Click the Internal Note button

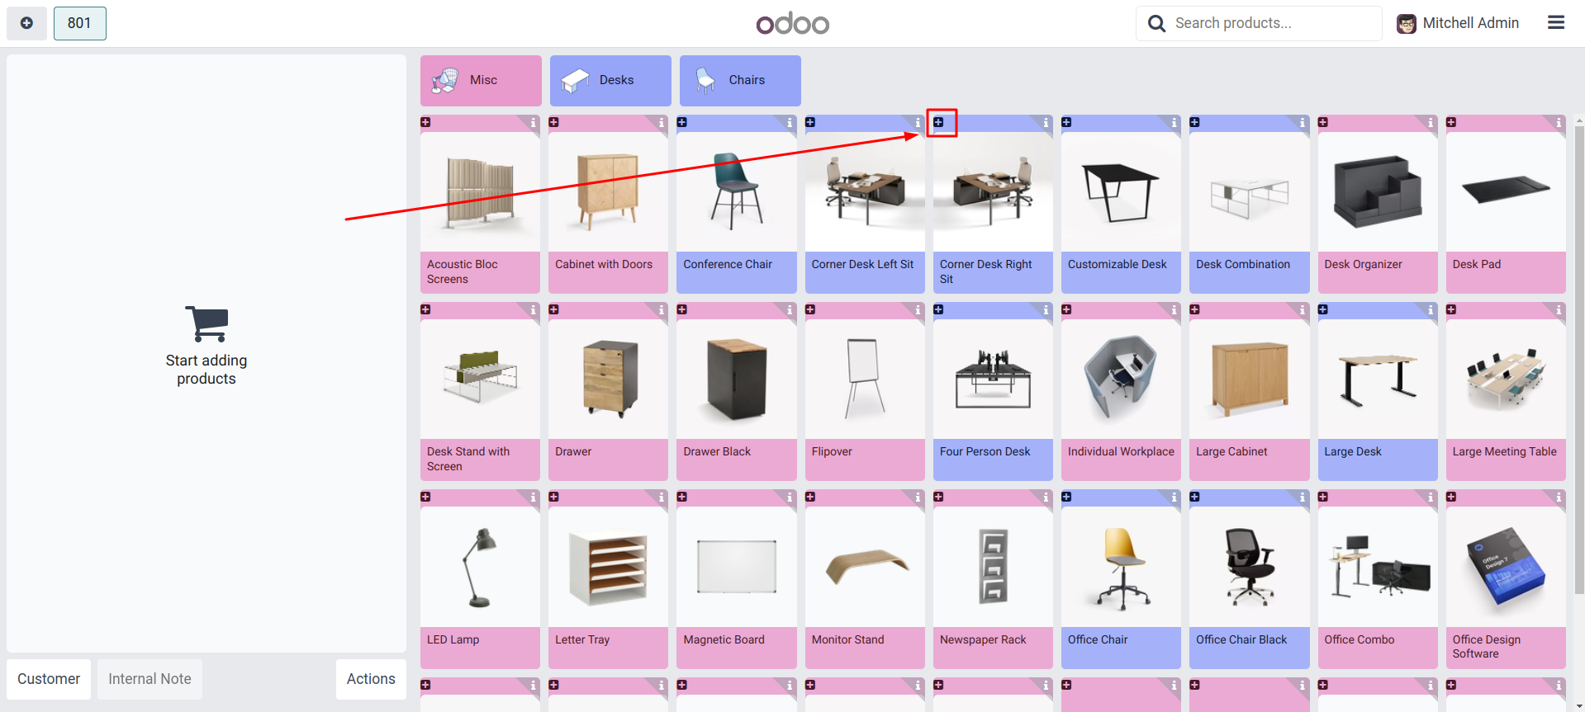tap(149, 679)
